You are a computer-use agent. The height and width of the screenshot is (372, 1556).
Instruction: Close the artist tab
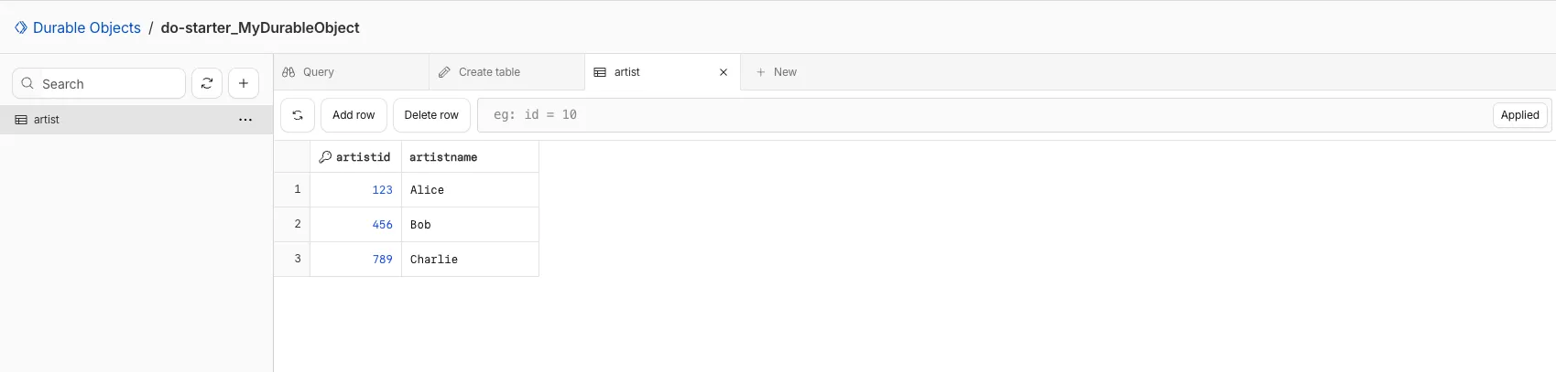tap(724, 72)
